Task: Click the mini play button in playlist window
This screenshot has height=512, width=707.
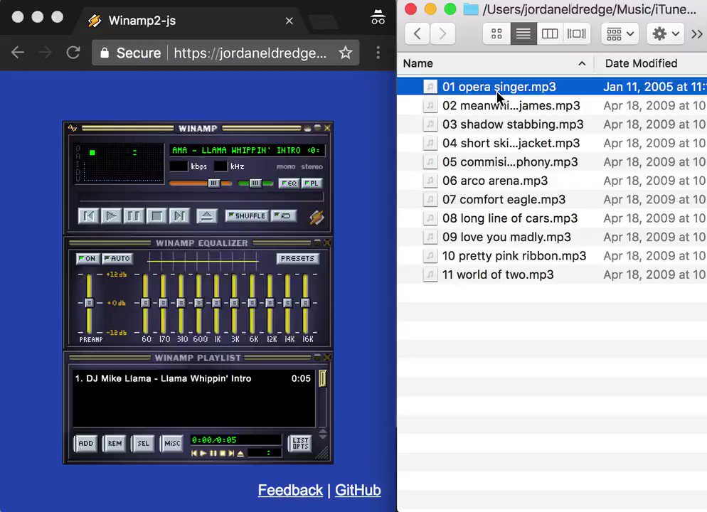Action: [203, 454]
